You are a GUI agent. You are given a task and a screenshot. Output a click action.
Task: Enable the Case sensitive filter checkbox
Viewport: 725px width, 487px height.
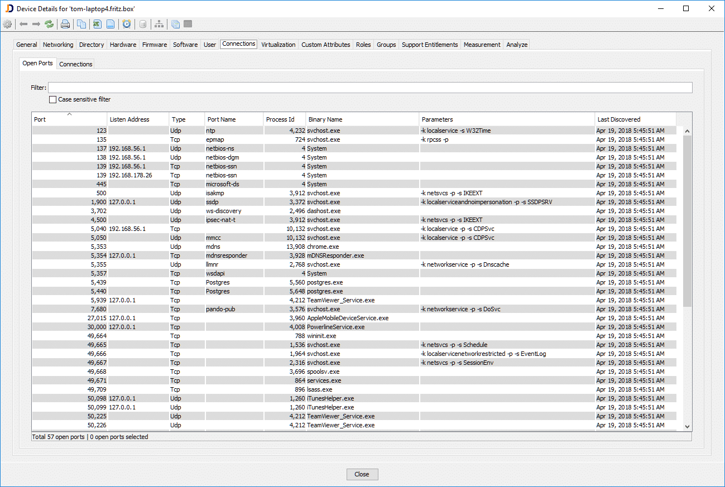(53, 100)
